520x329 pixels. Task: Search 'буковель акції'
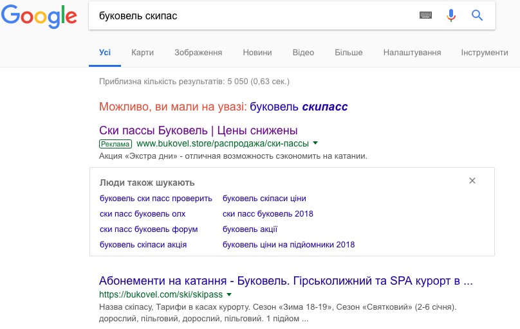250,229
